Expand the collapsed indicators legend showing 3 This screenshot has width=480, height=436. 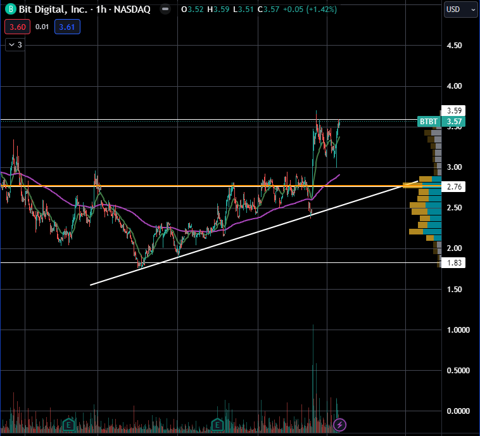(15, 45)
